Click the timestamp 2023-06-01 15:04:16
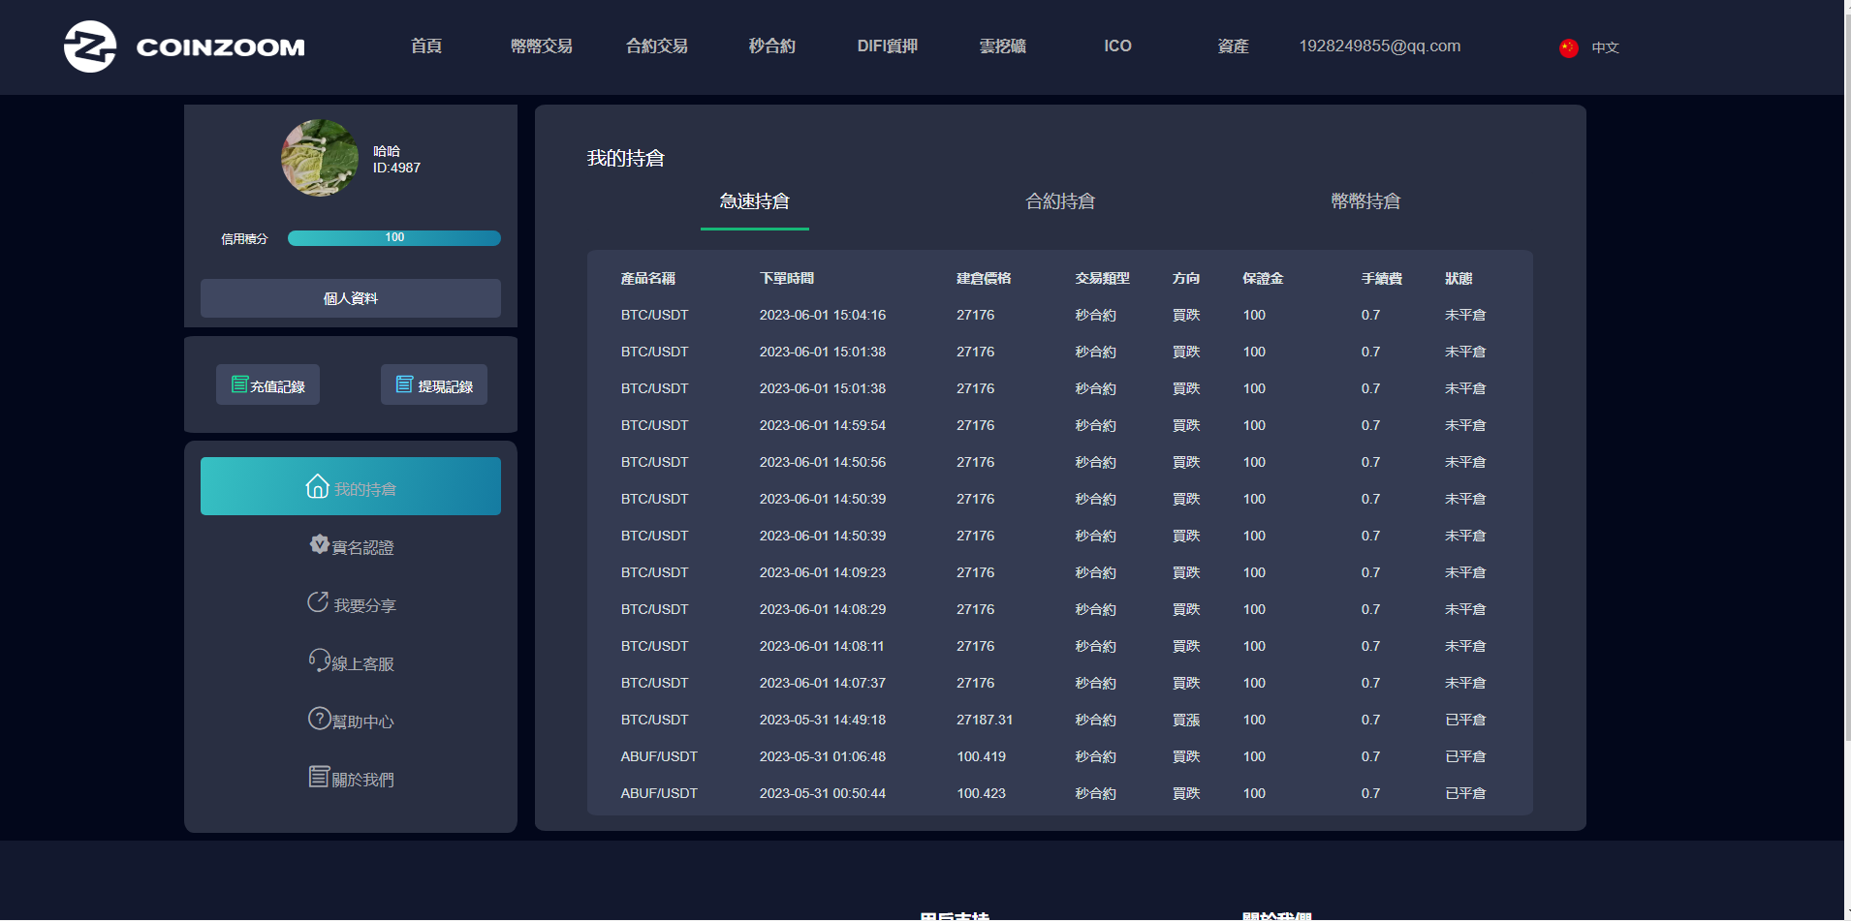The width and height of the screenshot is (1851, 921). [x=823, y=316]
